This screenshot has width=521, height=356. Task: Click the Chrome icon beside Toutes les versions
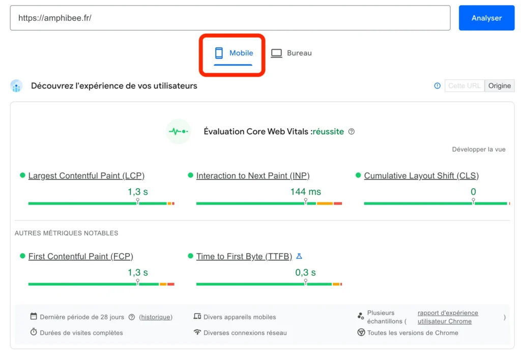click(x=360, y=333)
